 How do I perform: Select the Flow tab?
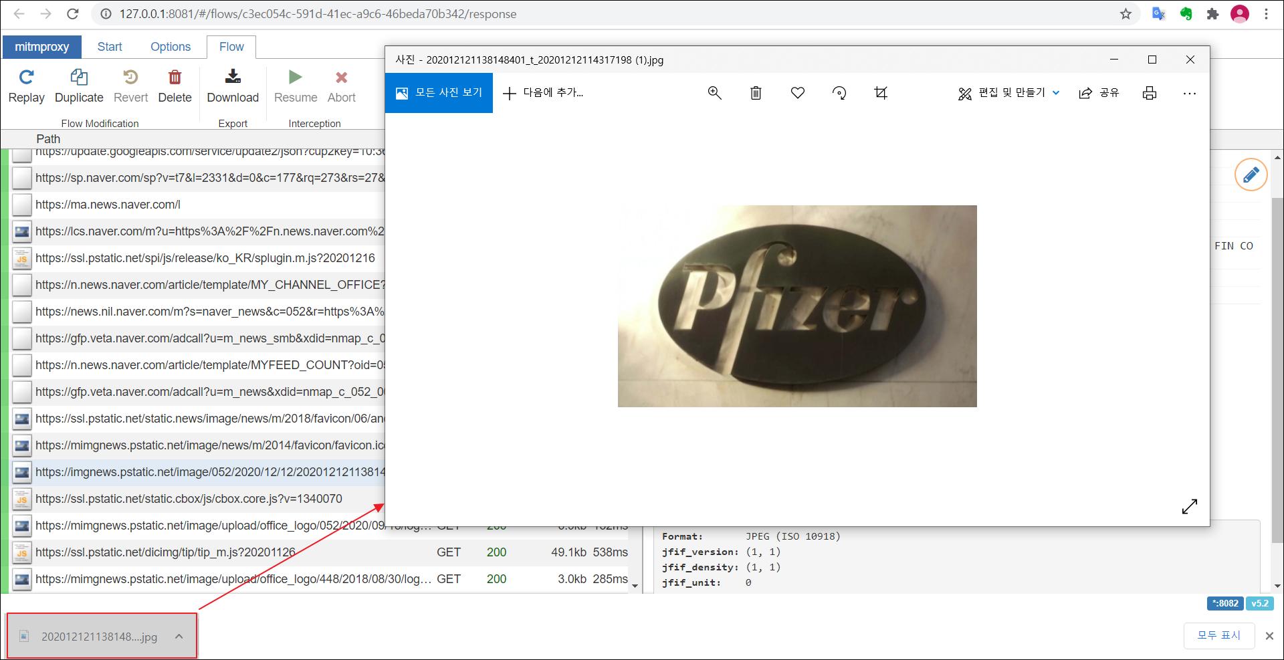click(x=231, y=47)
